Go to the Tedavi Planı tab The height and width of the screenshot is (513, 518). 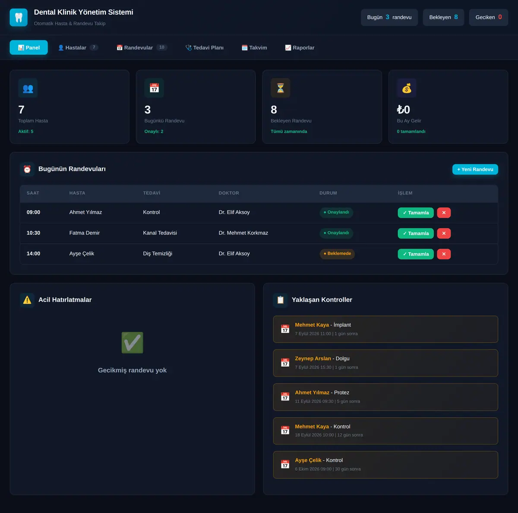point(204,48)
